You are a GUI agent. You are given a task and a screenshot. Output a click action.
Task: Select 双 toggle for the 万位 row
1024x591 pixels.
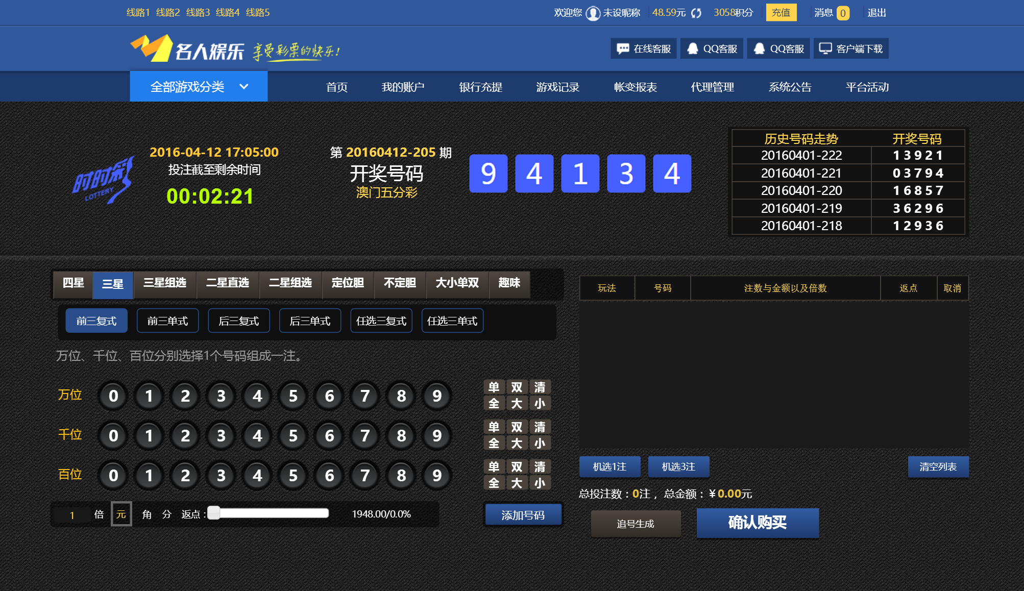[x=517, y=387]
